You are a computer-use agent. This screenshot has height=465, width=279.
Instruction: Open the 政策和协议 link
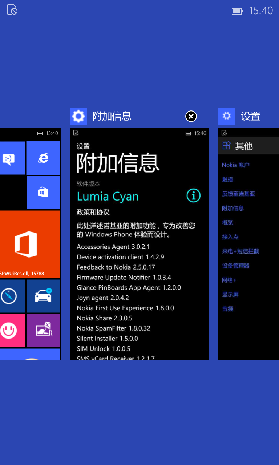[93, 212]
